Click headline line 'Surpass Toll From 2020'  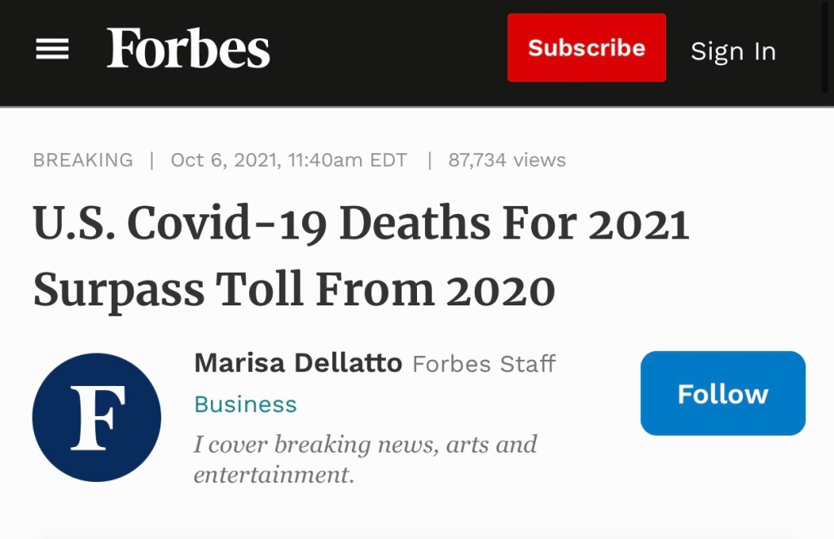tap(294, 290)
